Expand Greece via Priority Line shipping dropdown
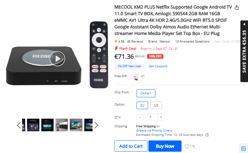This screenshot has width=248, height=153. (x=154, y=131)
